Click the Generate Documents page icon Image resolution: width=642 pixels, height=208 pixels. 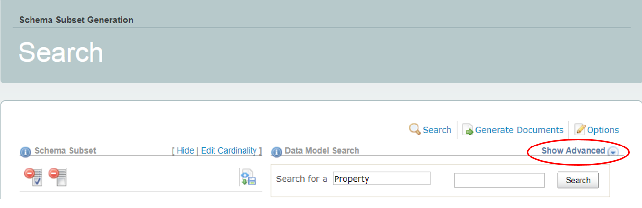pos(468,130)
